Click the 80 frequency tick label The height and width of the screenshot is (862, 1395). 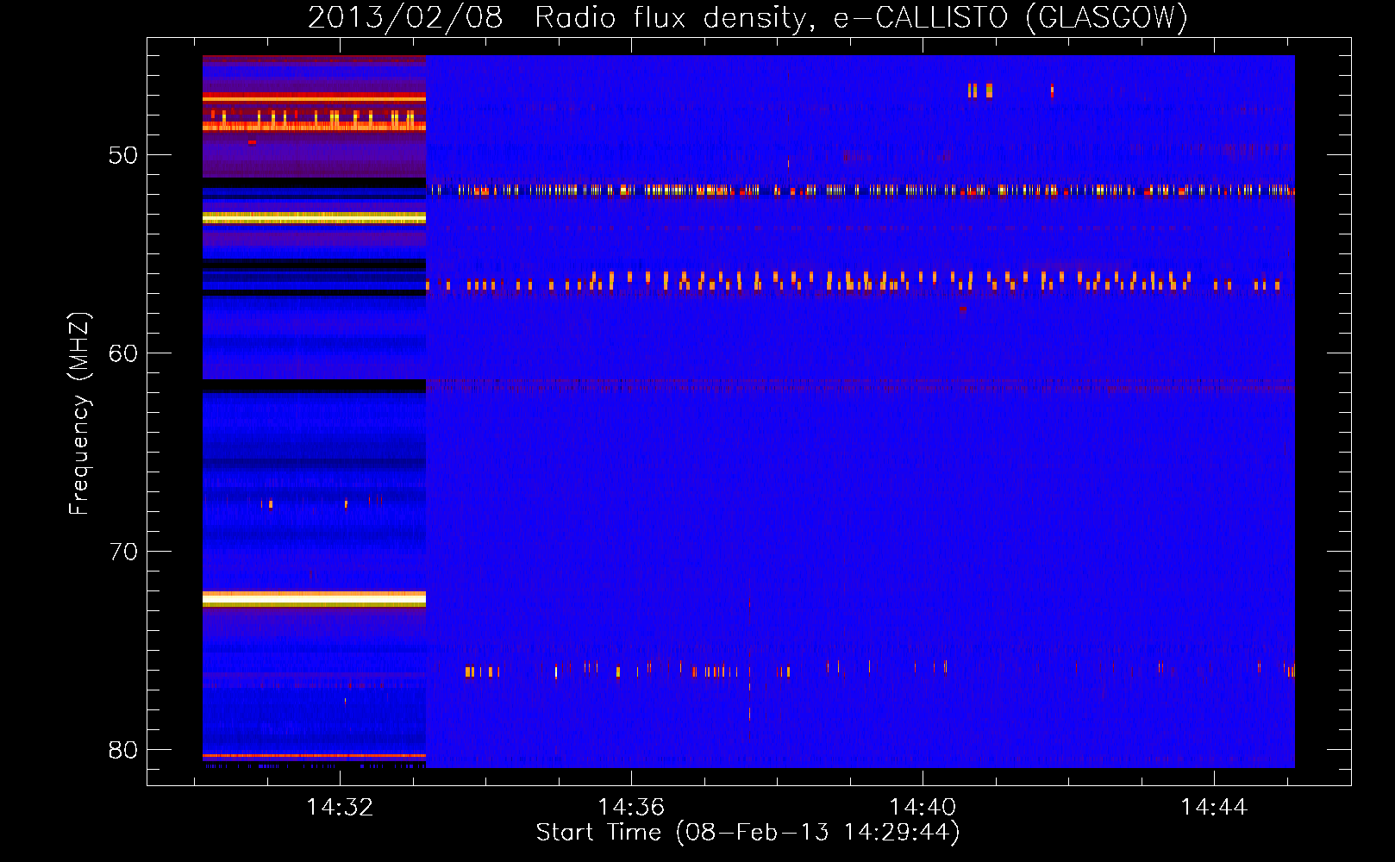(123, 750)
